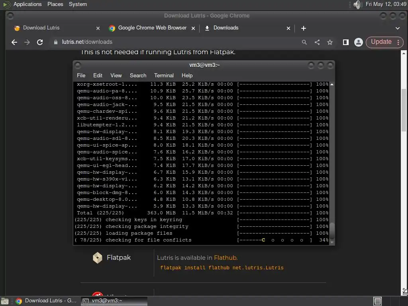The image size is (408, 306).
Task: Click the Chrome page's vertical scrollbar thumb
Action: [x=404, y=110]
